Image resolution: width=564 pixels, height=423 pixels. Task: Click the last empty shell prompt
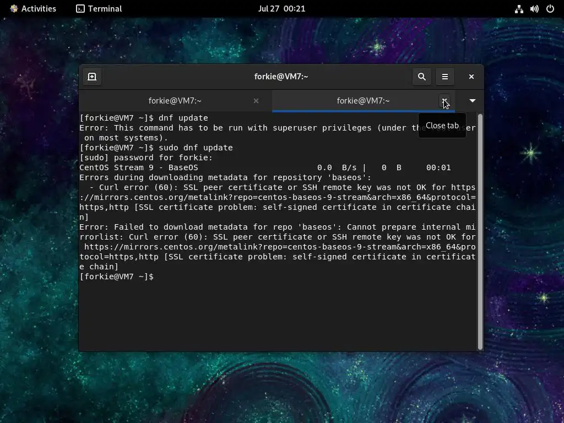point(117,276)
